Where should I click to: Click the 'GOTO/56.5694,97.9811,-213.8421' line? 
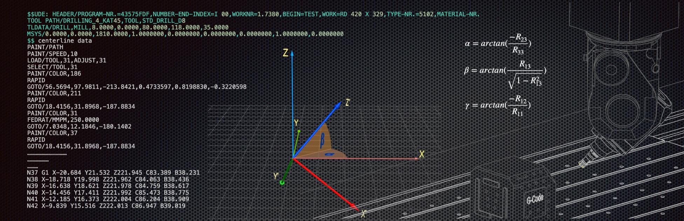[x=137, y=87]
